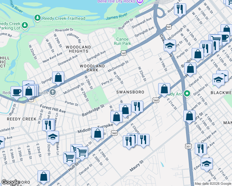The image size is (232, 186).
Task: Click the shopping bag marker near Springhill Ave west
Action: (58, 77)
